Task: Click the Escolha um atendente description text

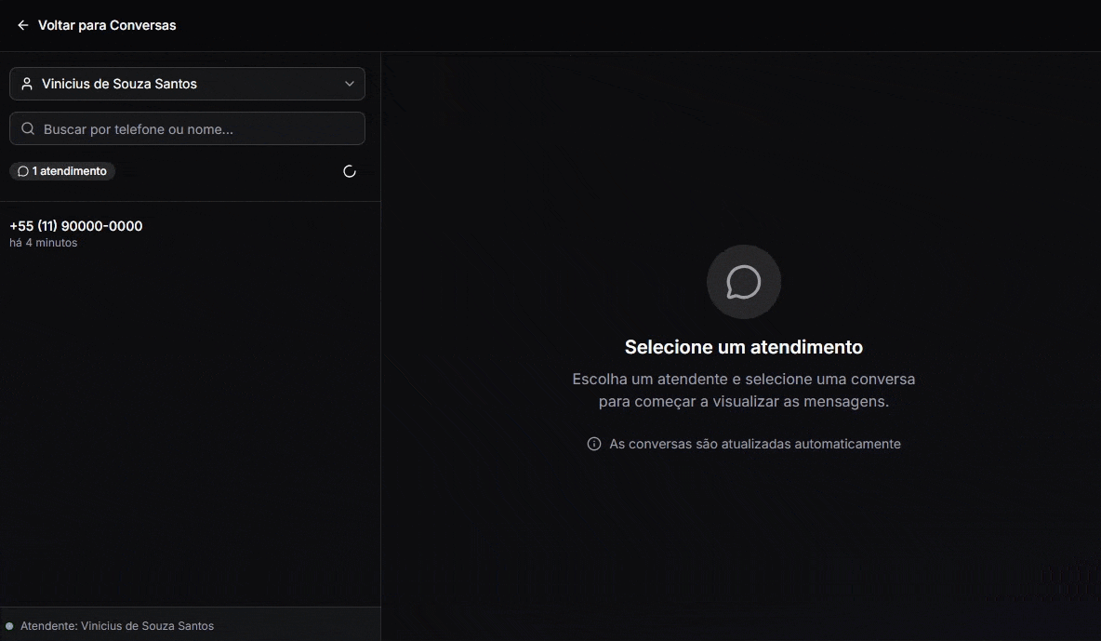Action: [x=744, y=390]
